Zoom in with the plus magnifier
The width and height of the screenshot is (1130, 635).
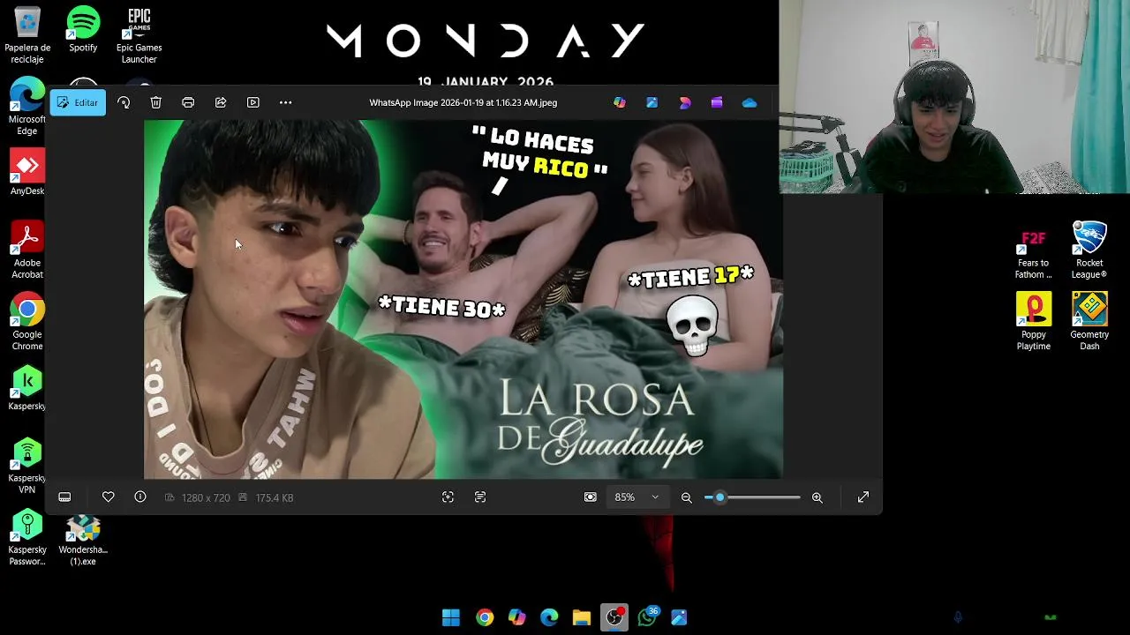coord(817,497)
